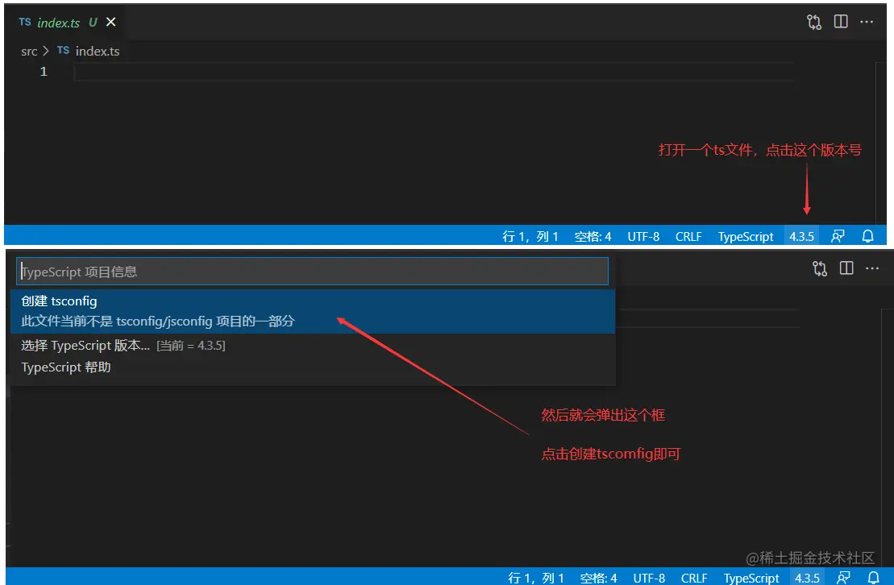This screenshot has height=585, width=894.
Task: Open notifications bell in bottom status bar
Action: (x=874, y=578)
